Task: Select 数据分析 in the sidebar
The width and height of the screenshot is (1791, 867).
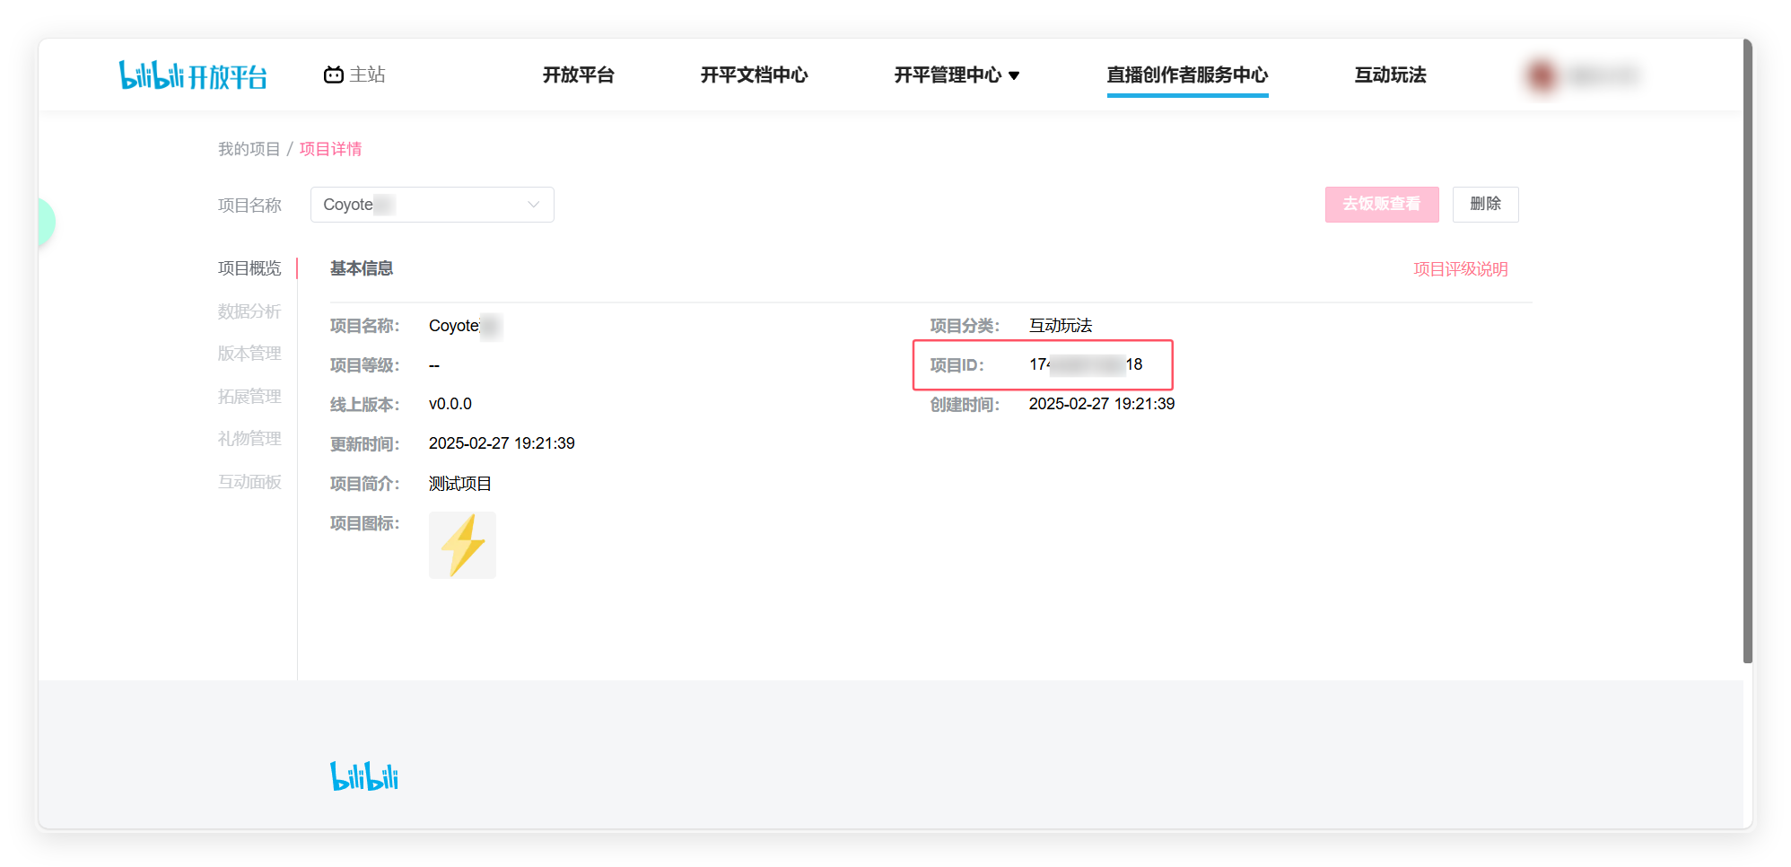Action: click(249, 311)
